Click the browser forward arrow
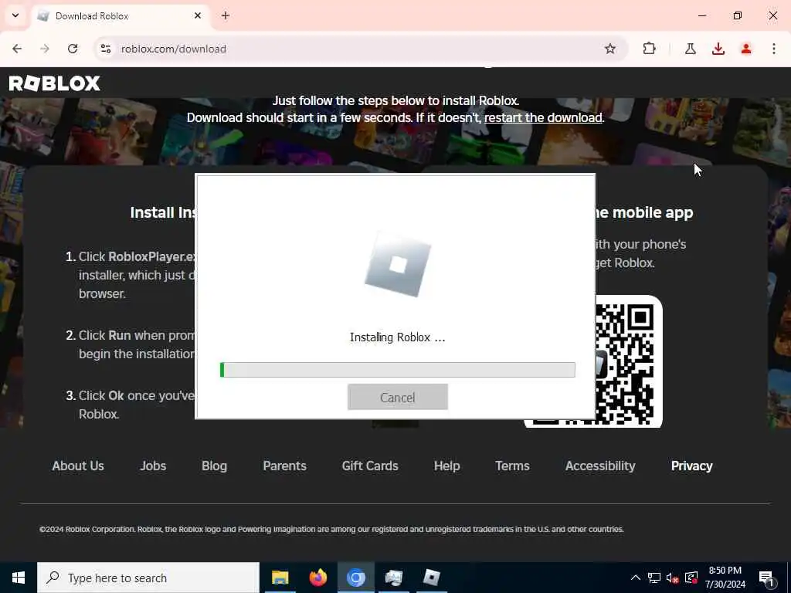Screen dimensions: 791x593 (x=45, y=49)
